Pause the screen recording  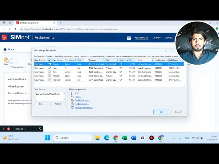3,129
